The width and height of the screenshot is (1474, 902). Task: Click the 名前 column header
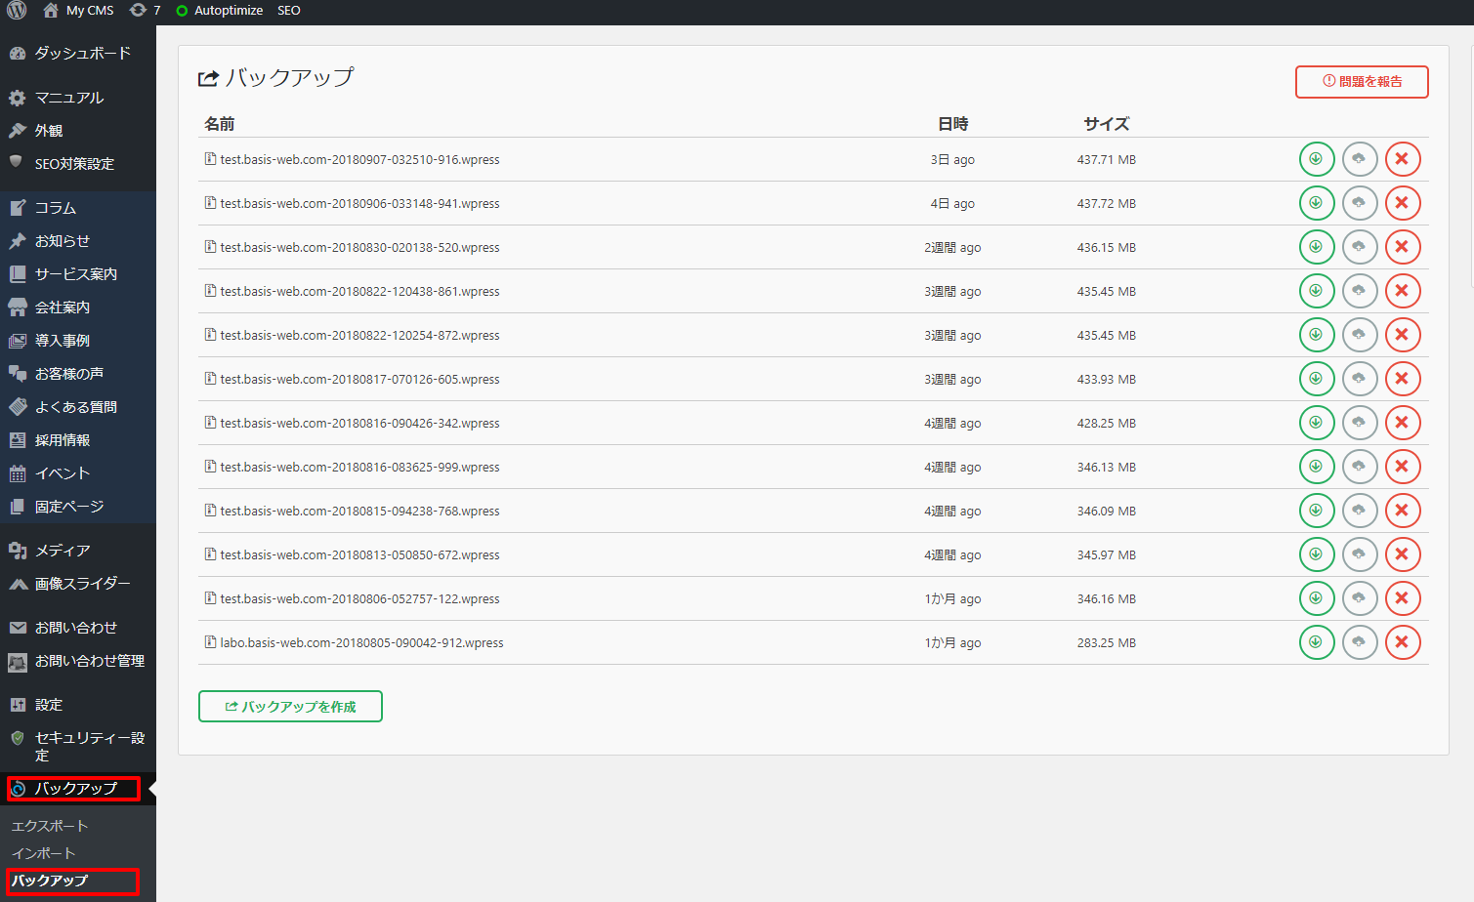[x=220, y=124]
